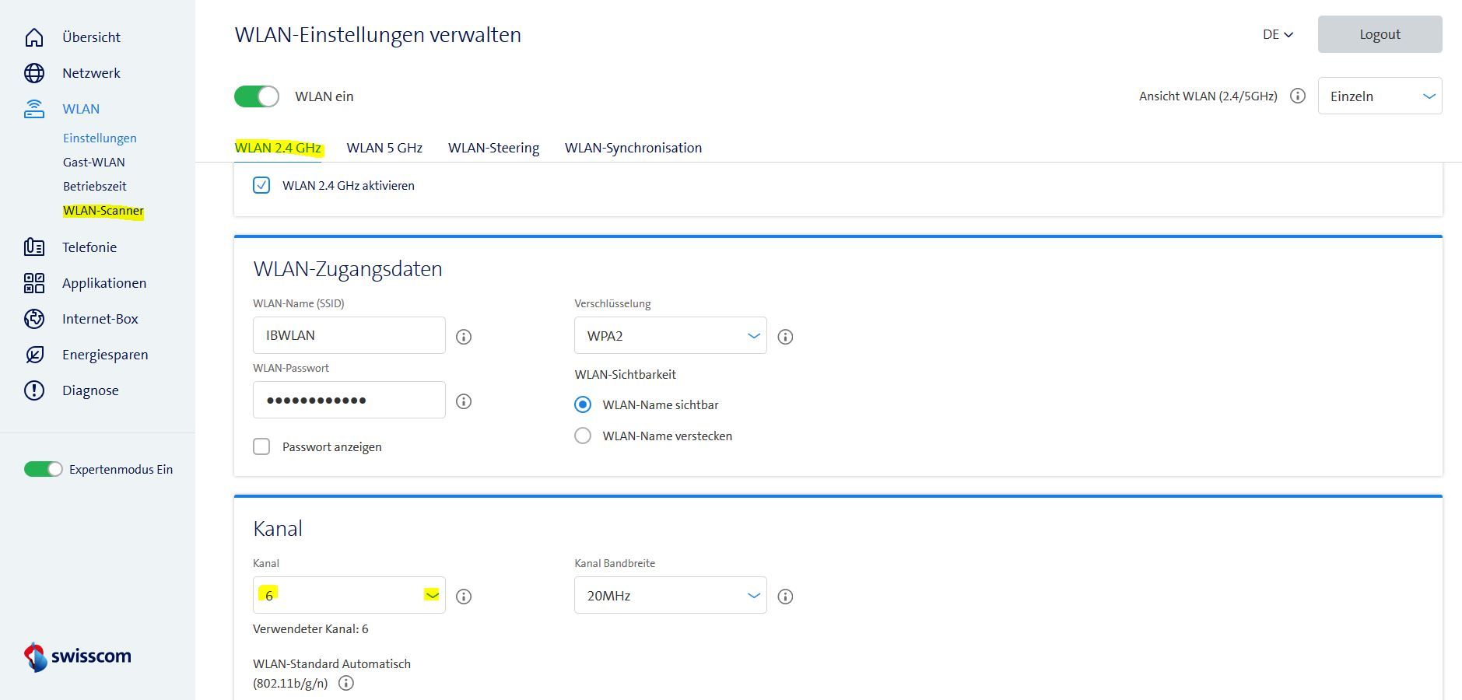Open the Kanal 6 dropdown
The width and height of the screenshot is (1462, 700).
coord(349,595)
